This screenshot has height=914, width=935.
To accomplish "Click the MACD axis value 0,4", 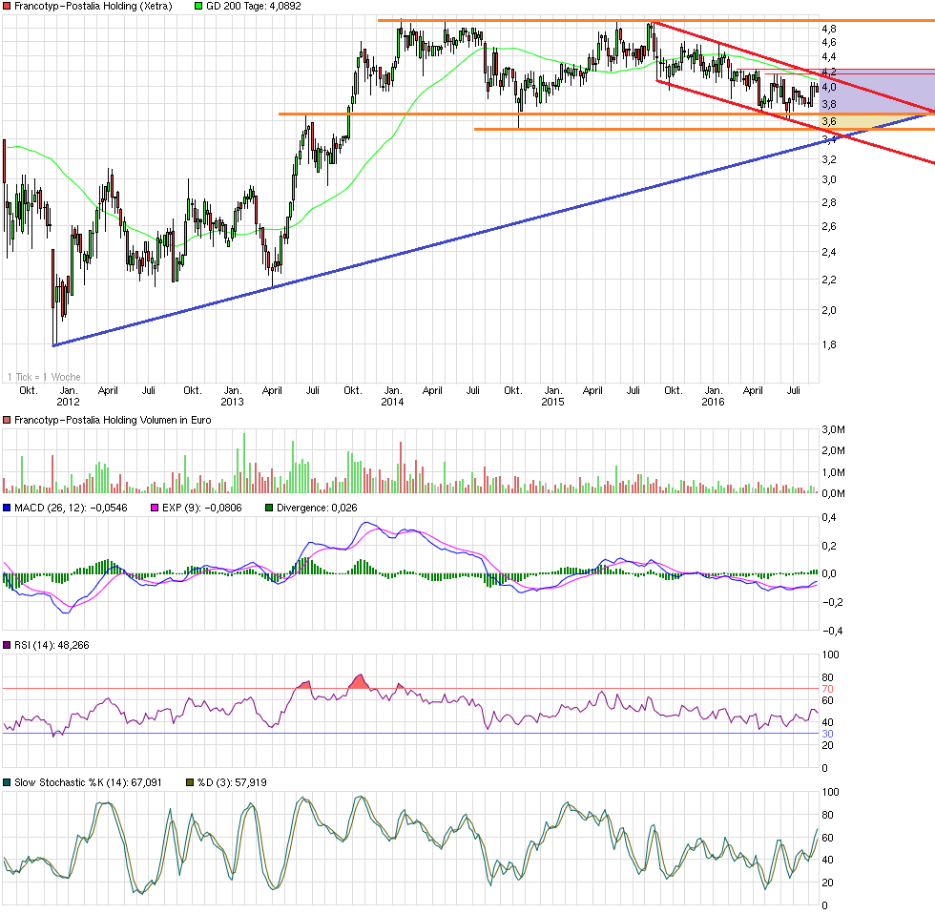I will pyautogui.click(x=829, y=517).
